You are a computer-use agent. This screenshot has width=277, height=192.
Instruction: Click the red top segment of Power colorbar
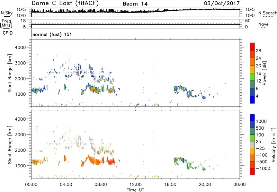click(x=252, y=46)
